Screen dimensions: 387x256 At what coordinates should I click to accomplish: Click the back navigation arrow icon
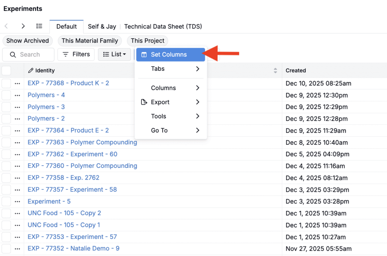(x=6, y=26)
